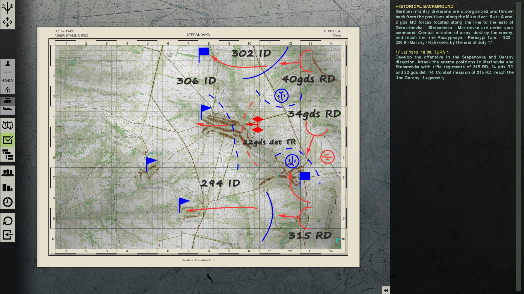524x294 pixels.
Task: Open the unit hierarchy layers icon
Action: click(8, 155)
